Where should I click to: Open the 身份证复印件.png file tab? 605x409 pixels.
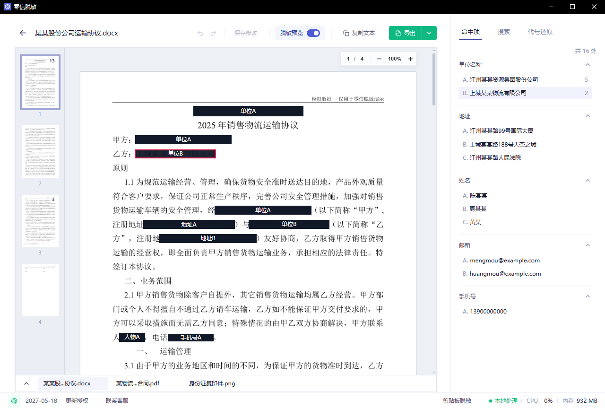click(x=212, y=383)
